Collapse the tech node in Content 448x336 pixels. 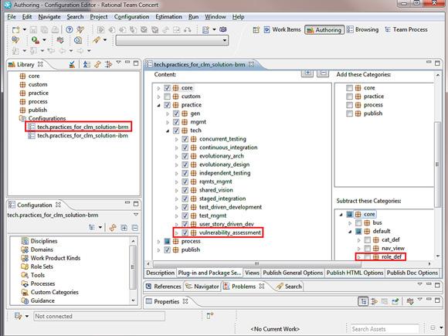pos(168,131)
